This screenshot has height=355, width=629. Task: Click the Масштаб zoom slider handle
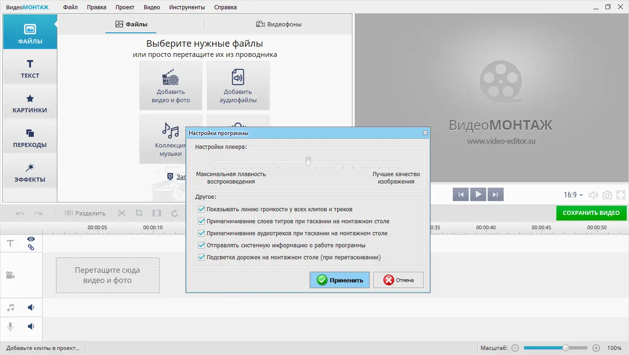point(566,348)
